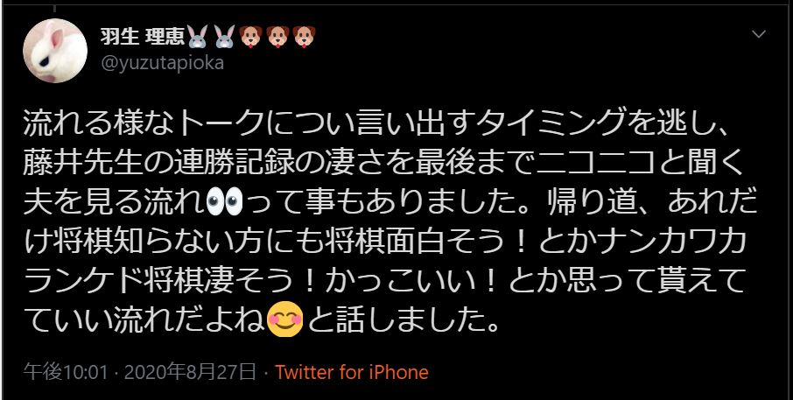The image size is (793, 400).
Task: Select the tweet's first line starting 流れる様な
Action: pos(375,125)
